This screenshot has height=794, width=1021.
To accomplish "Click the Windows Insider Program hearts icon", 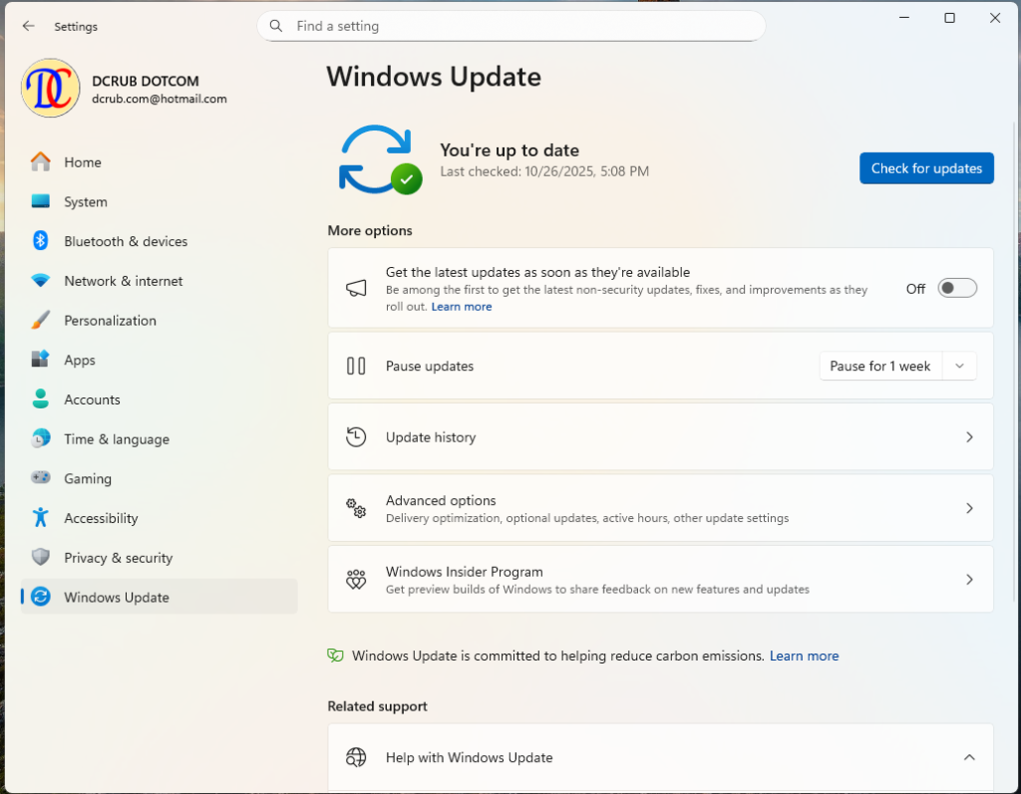I will coord(356,579).
